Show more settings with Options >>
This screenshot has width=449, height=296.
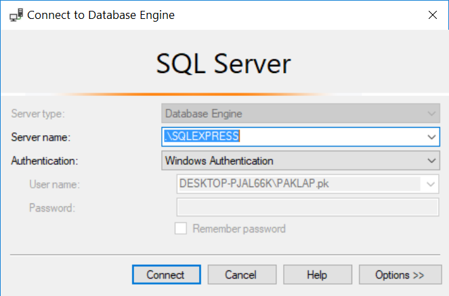click(400, 275)
